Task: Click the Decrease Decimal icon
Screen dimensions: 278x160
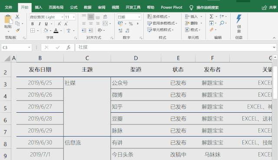Action: 127,30
